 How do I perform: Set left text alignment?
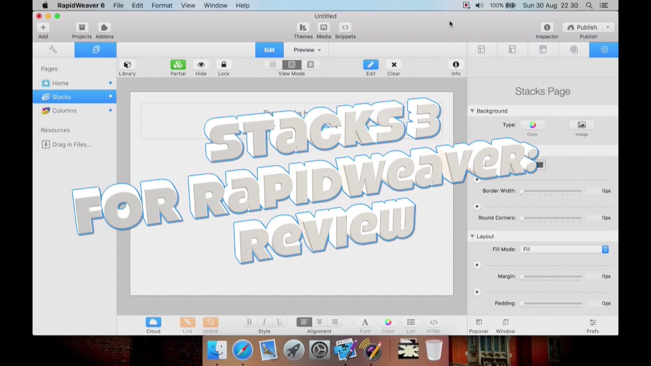tap(304, 322)
